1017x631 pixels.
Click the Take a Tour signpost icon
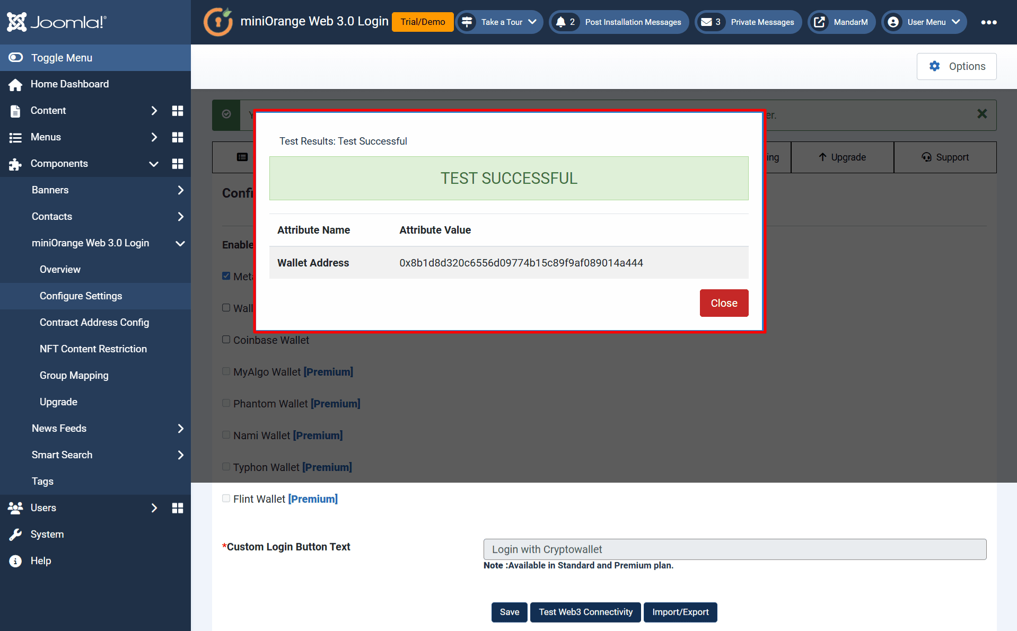(x=467, y=22)
